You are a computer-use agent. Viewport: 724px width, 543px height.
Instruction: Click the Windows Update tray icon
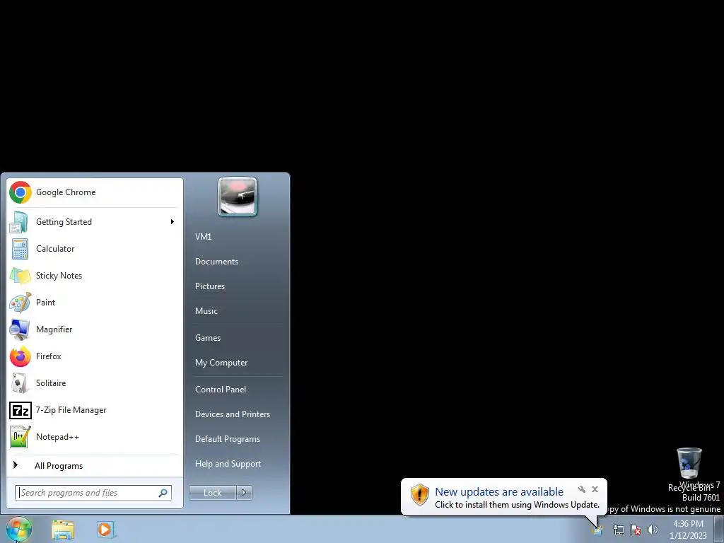point(598,530)
